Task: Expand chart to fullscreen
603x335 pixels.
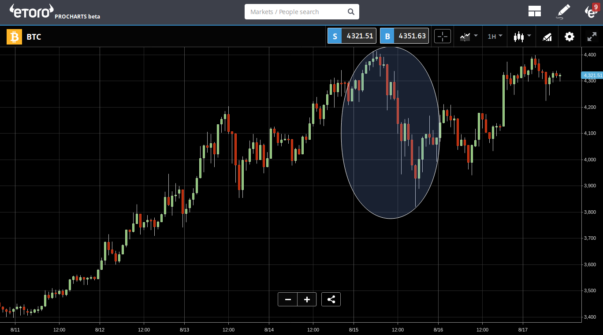Action: coord(592,37)
